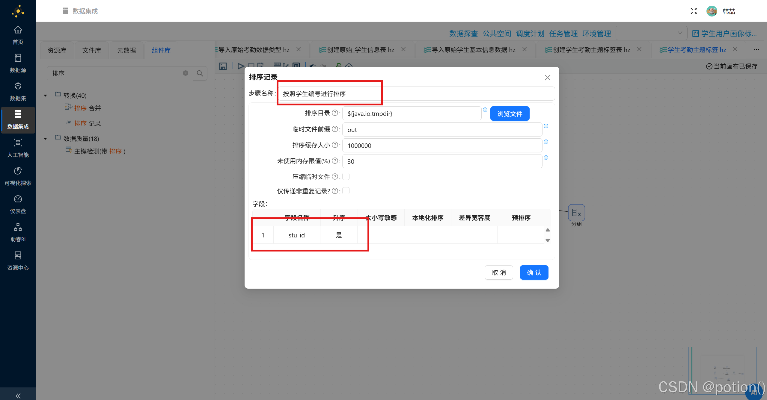
Task: Switch to the 组件库 tab
Action: (x=161, y=50)
